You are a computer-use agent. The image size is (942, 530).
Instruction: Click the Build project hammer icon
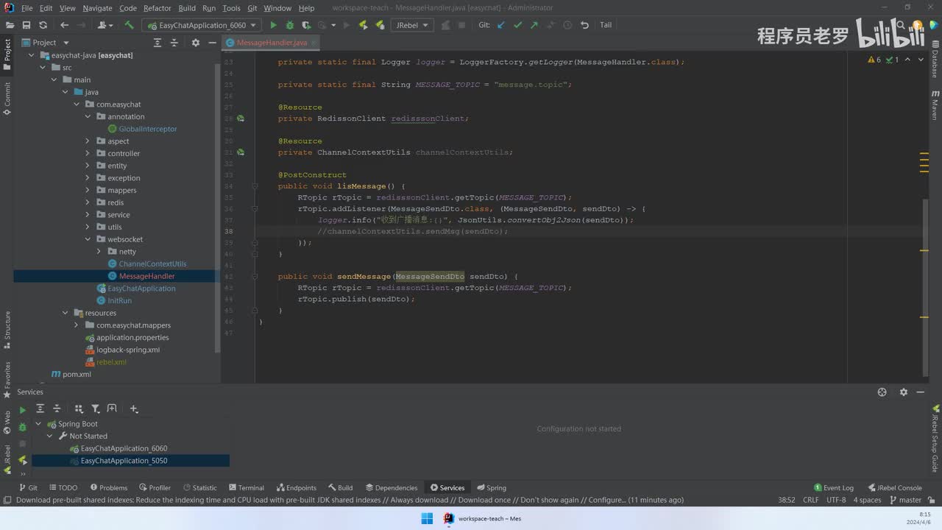click(129, 25)
